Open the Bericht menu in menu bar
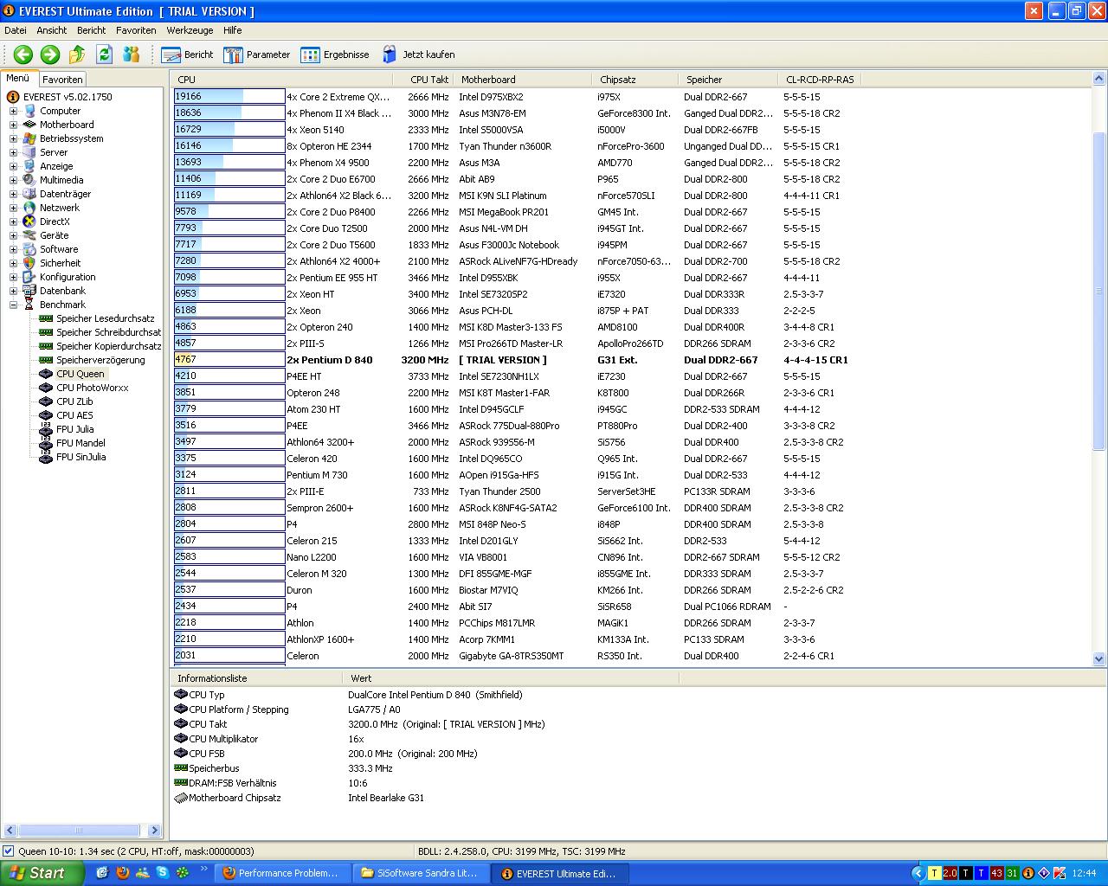The width and height of the screenshot is (1108, 886). pos(92,30)
